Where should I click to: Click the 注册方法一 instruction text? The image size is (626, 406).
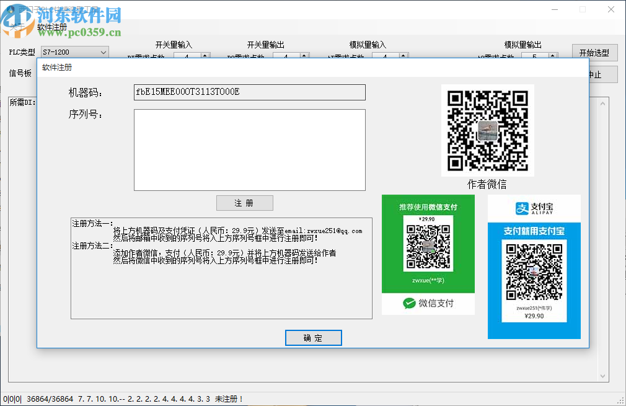pos(92,224)
